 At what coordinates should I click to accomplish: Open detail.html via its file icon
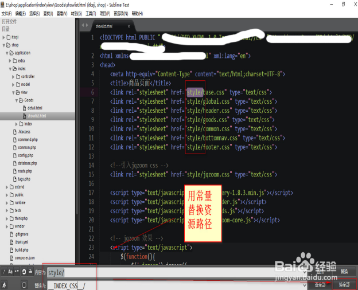coord(25,108)
